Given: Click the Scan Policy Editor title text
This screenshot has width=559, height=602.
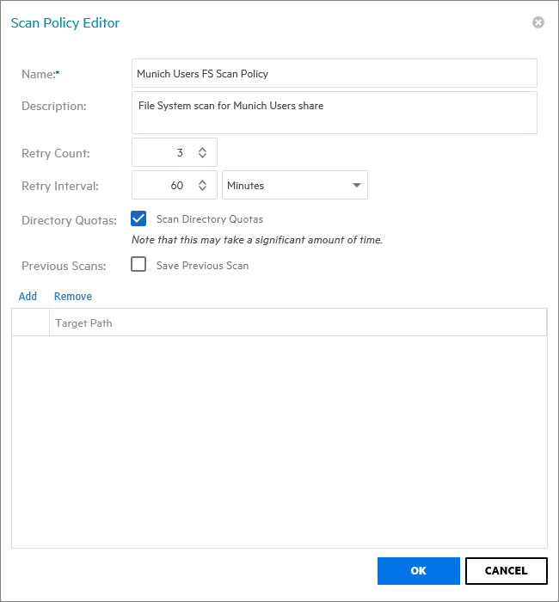Looking at the screenshot, I should [65, 23].
